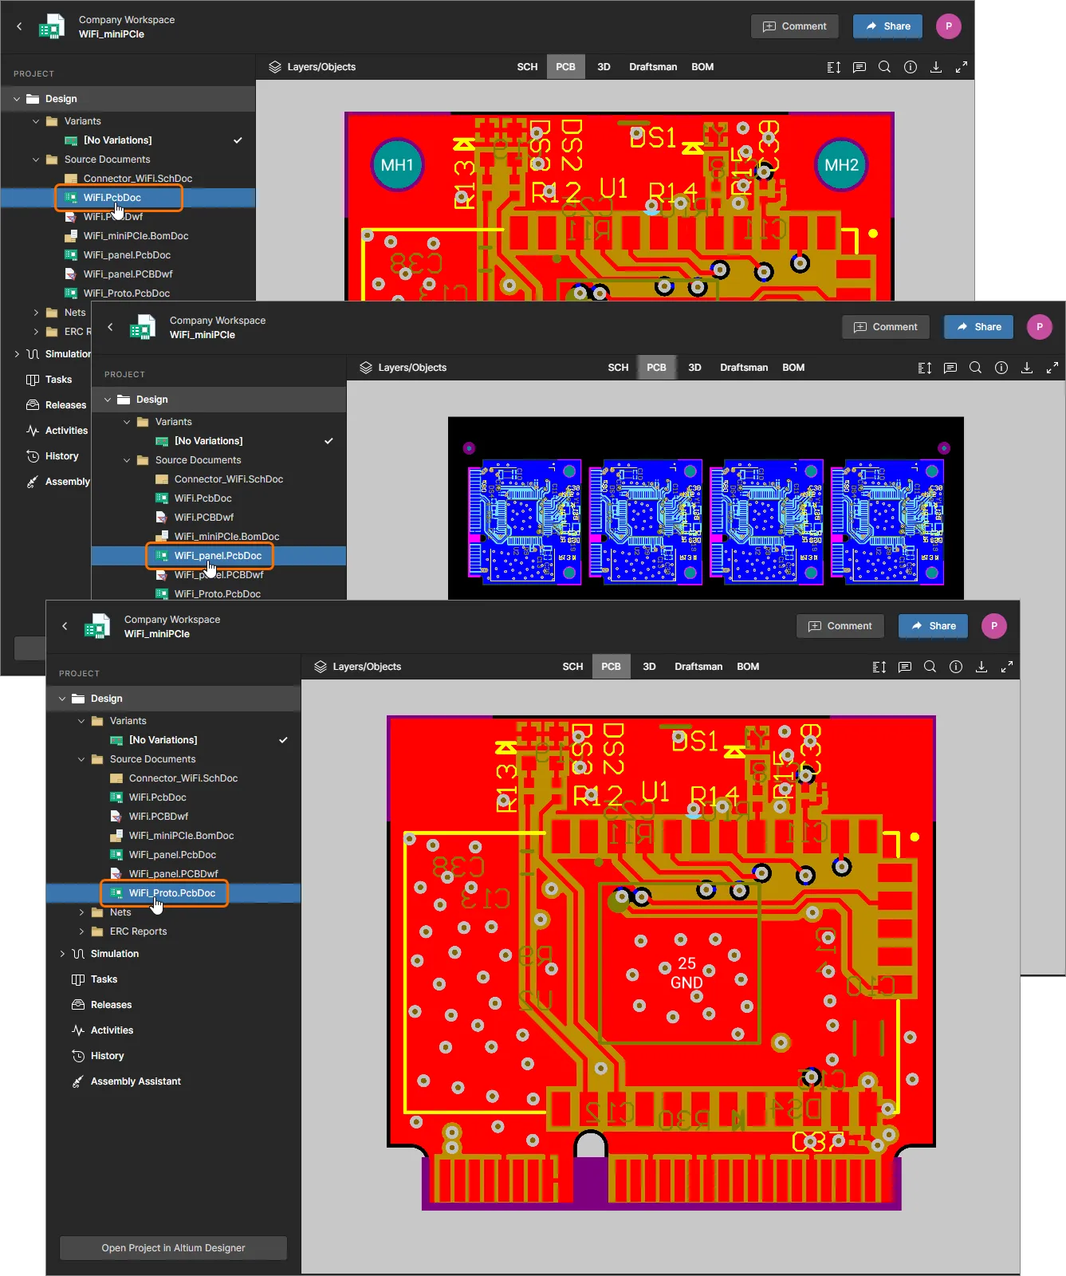Open the BOM tab in top window
1066x1276 pixels.
(702, 67)
